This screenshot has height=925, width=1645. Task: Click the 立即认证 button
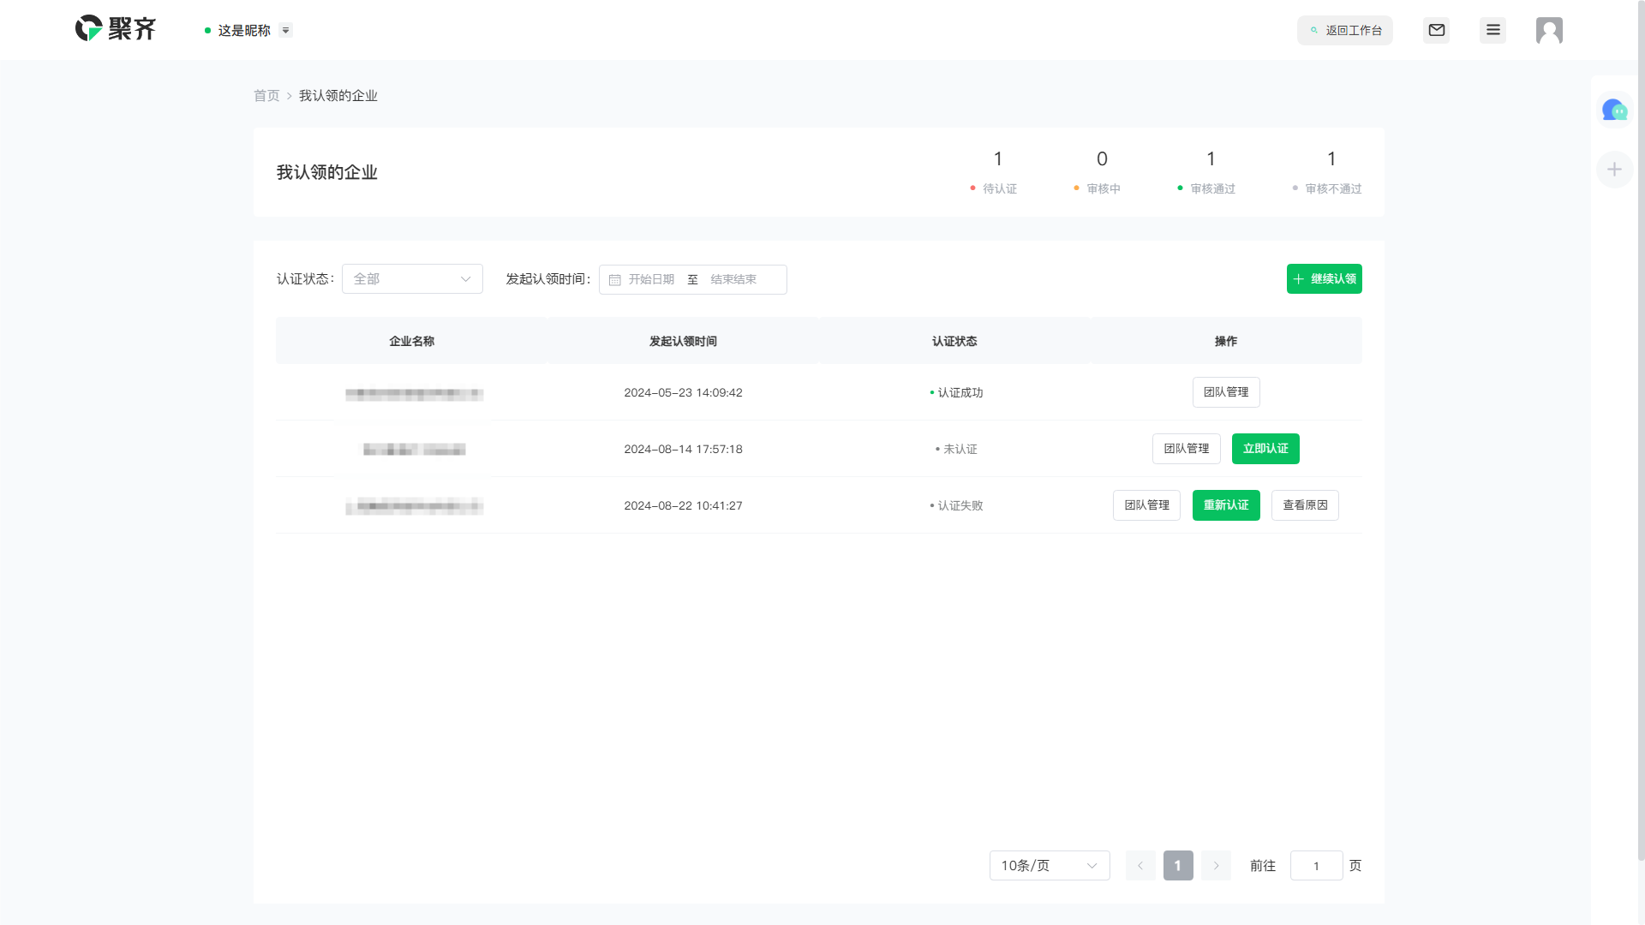coord(1265,449)
